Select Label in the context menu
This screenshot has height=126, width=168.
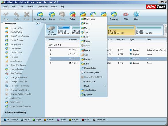pyautogui.click(x=93, y=64)
